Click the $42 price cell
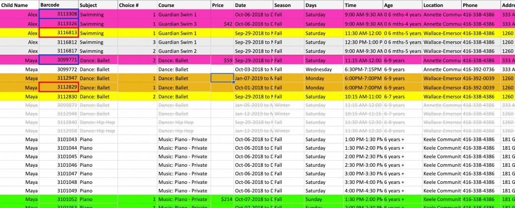 tap(222, 24)
